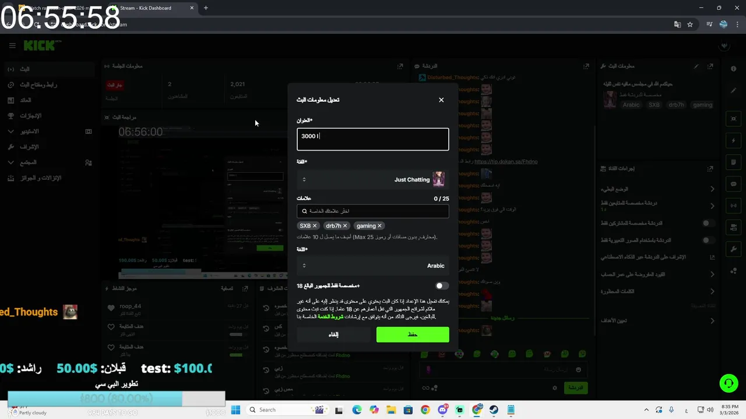The height and width of the screenshot is (419, 746).
Task: Toggle the document icon in right toolbar
Action: [734, 162]
